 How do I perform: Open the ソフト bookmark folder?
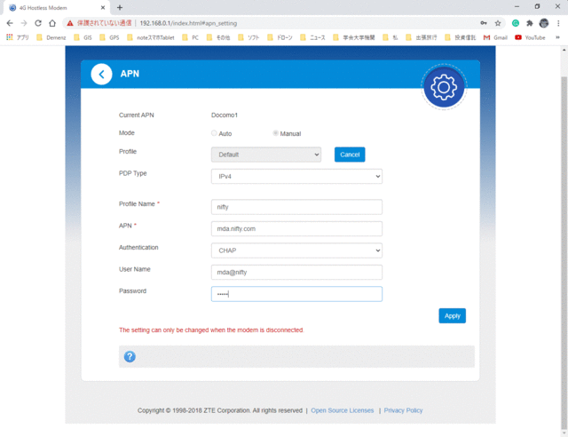click(x=248, y=37)
